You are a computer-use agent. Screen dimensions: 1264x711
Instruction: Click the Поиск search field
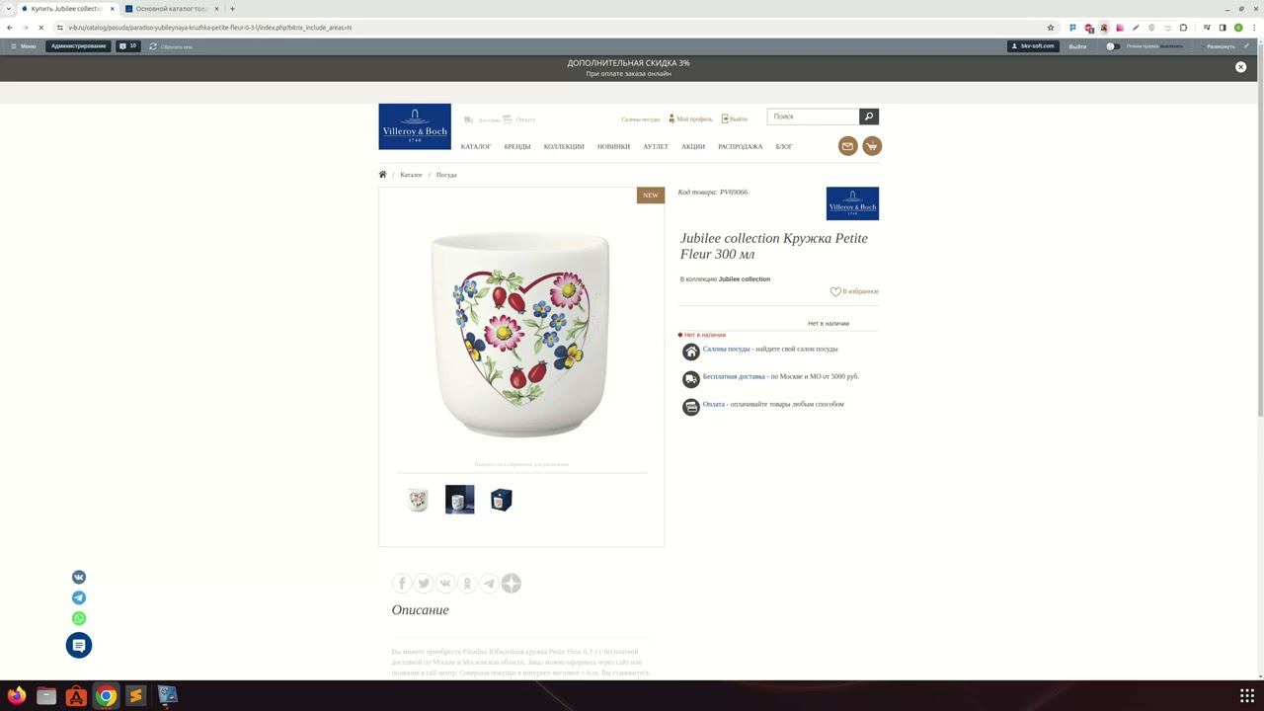click(813, 117)
